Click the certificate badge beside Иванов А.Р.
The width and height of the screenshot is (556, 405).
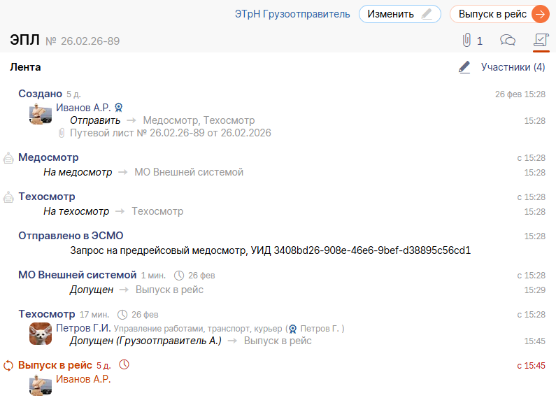tap(119, 108)
